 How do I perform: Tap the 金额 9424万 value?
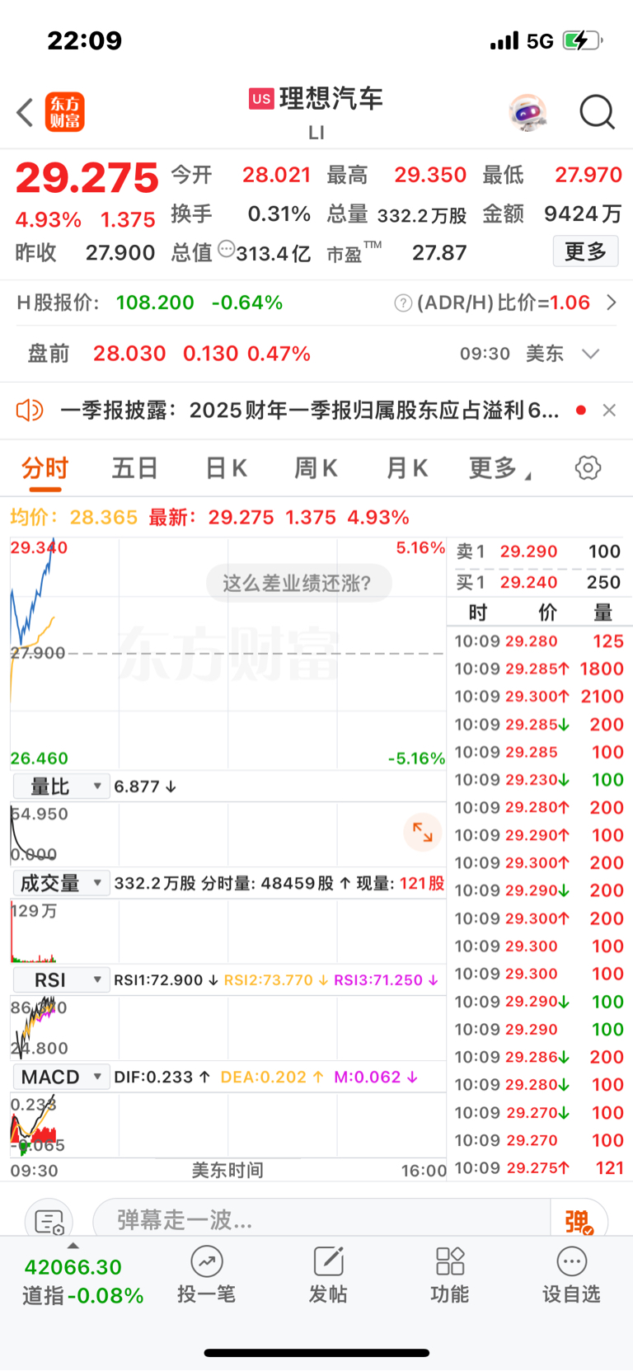point(583,214)
